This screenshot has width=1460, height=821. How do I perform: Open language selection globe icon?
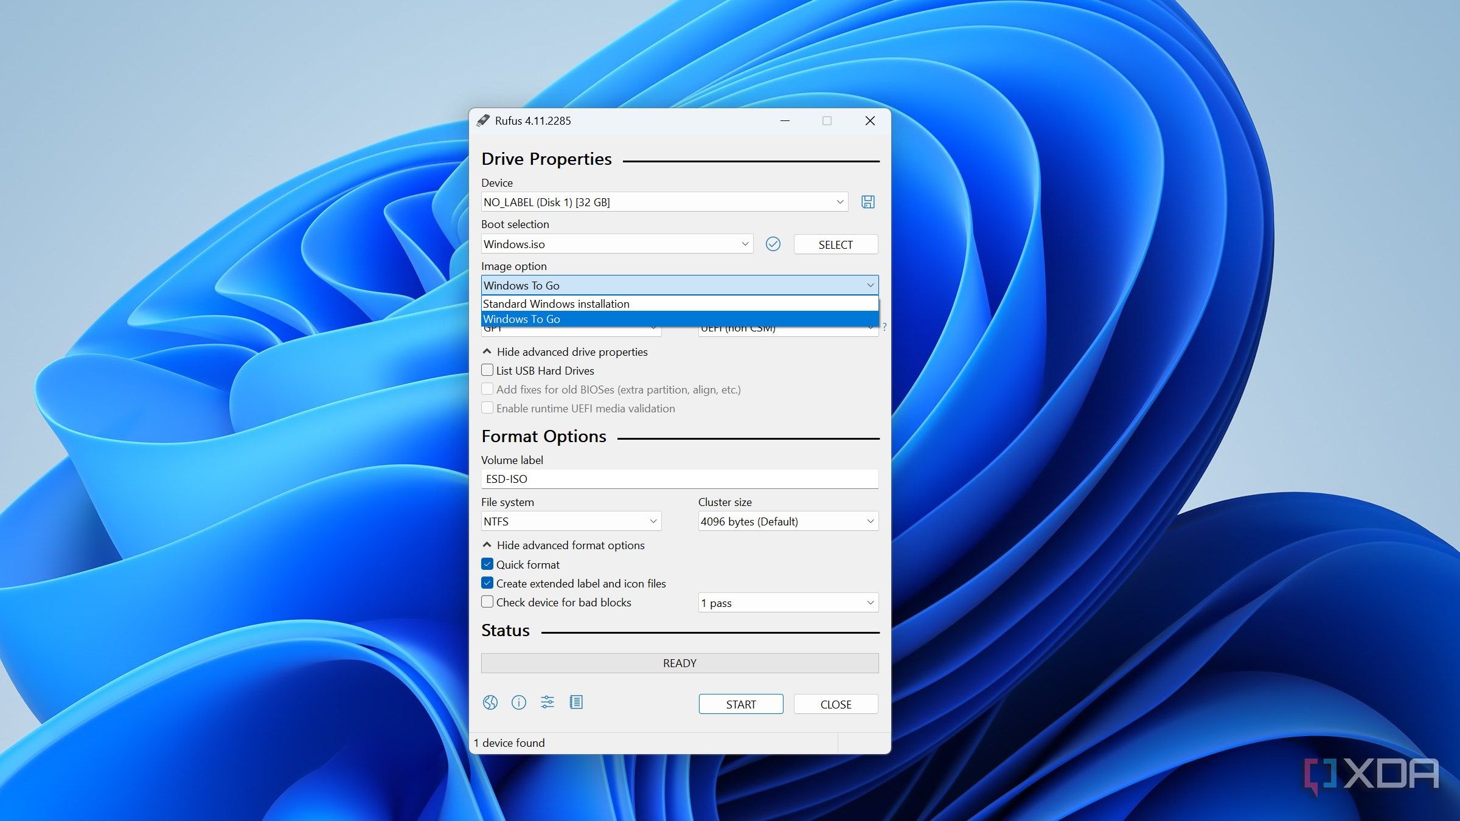(x=490, y=702)
